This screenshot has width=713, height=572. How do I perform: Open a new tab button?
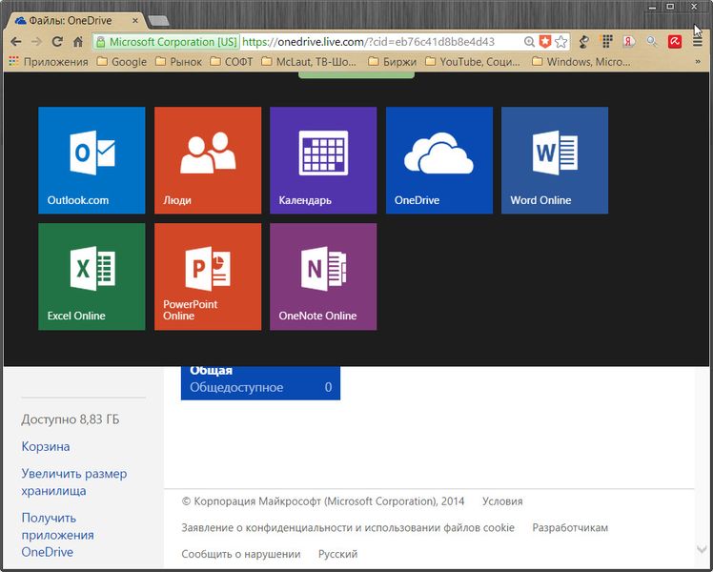tap(158, 21)
